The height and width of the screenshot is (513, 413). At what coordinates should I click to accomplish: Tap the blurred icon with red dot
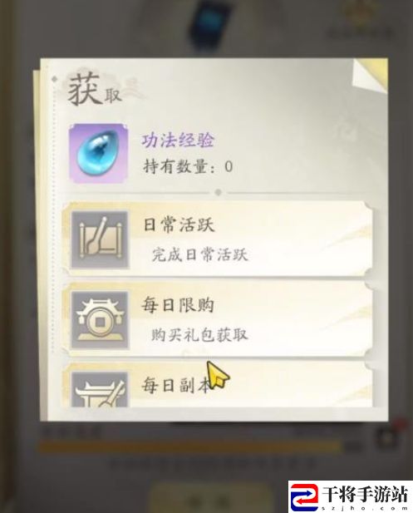pyautogui.click(x=391, y=436)
